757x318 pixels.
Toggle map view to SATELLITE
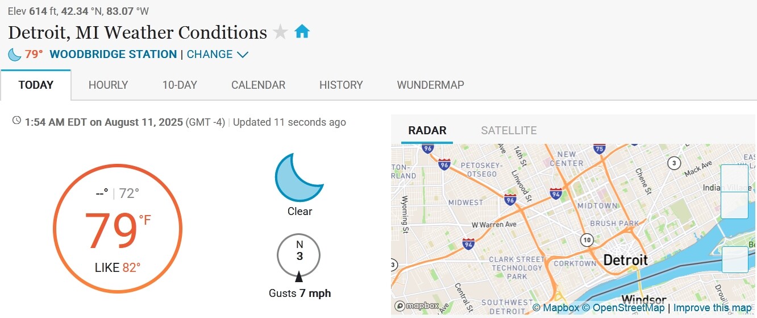point(509,130)
